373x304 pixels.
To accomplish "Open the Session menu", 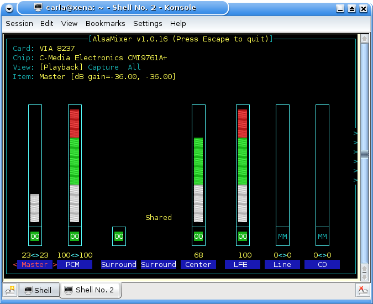I will coord(19,24).
